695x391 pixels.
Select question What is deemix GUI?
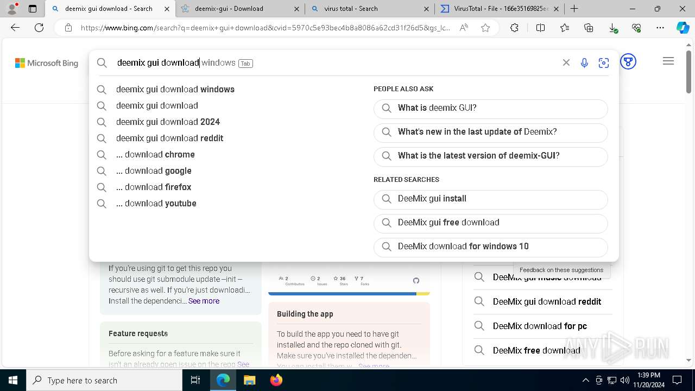491,108
